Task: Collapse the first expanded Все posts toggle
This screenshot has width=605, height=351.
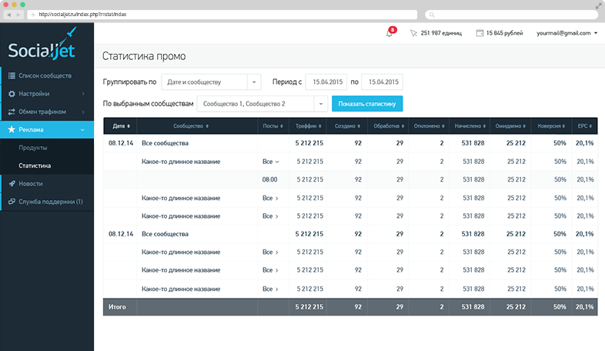Action: 270,162
